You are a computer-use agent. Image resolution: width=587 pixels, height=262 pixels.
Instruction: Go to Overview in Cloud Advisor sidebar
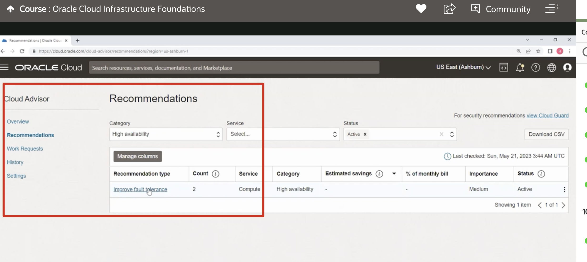(x=18, y=122)
